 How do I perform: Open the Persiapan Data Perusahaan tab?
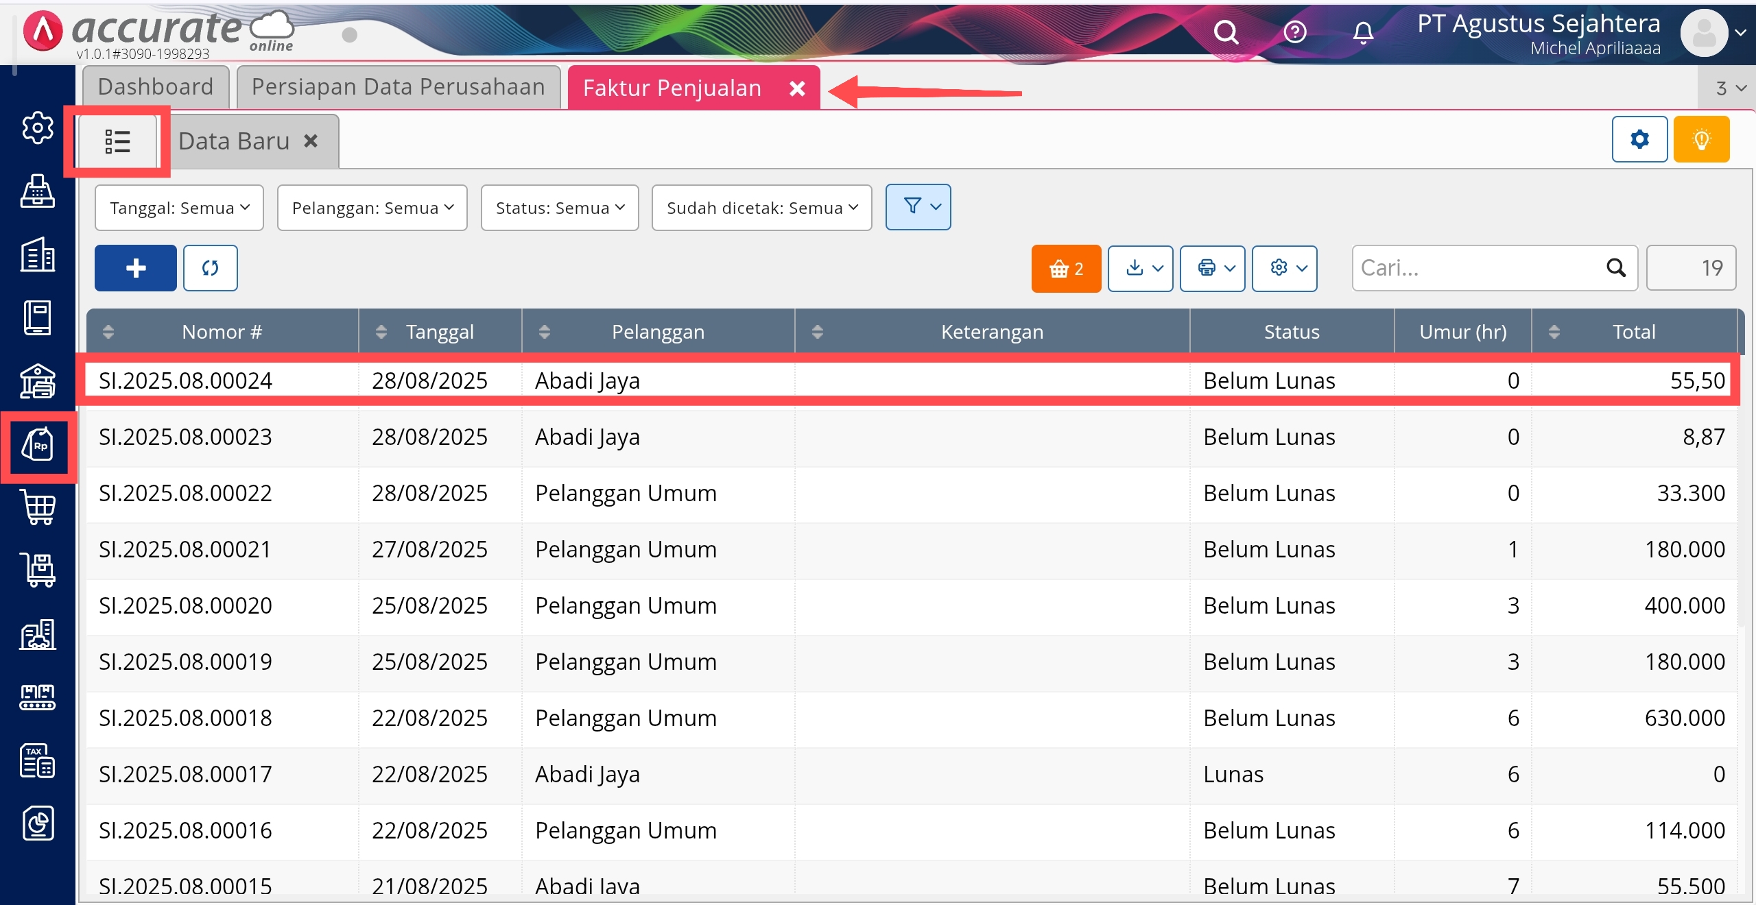(398, 87)
